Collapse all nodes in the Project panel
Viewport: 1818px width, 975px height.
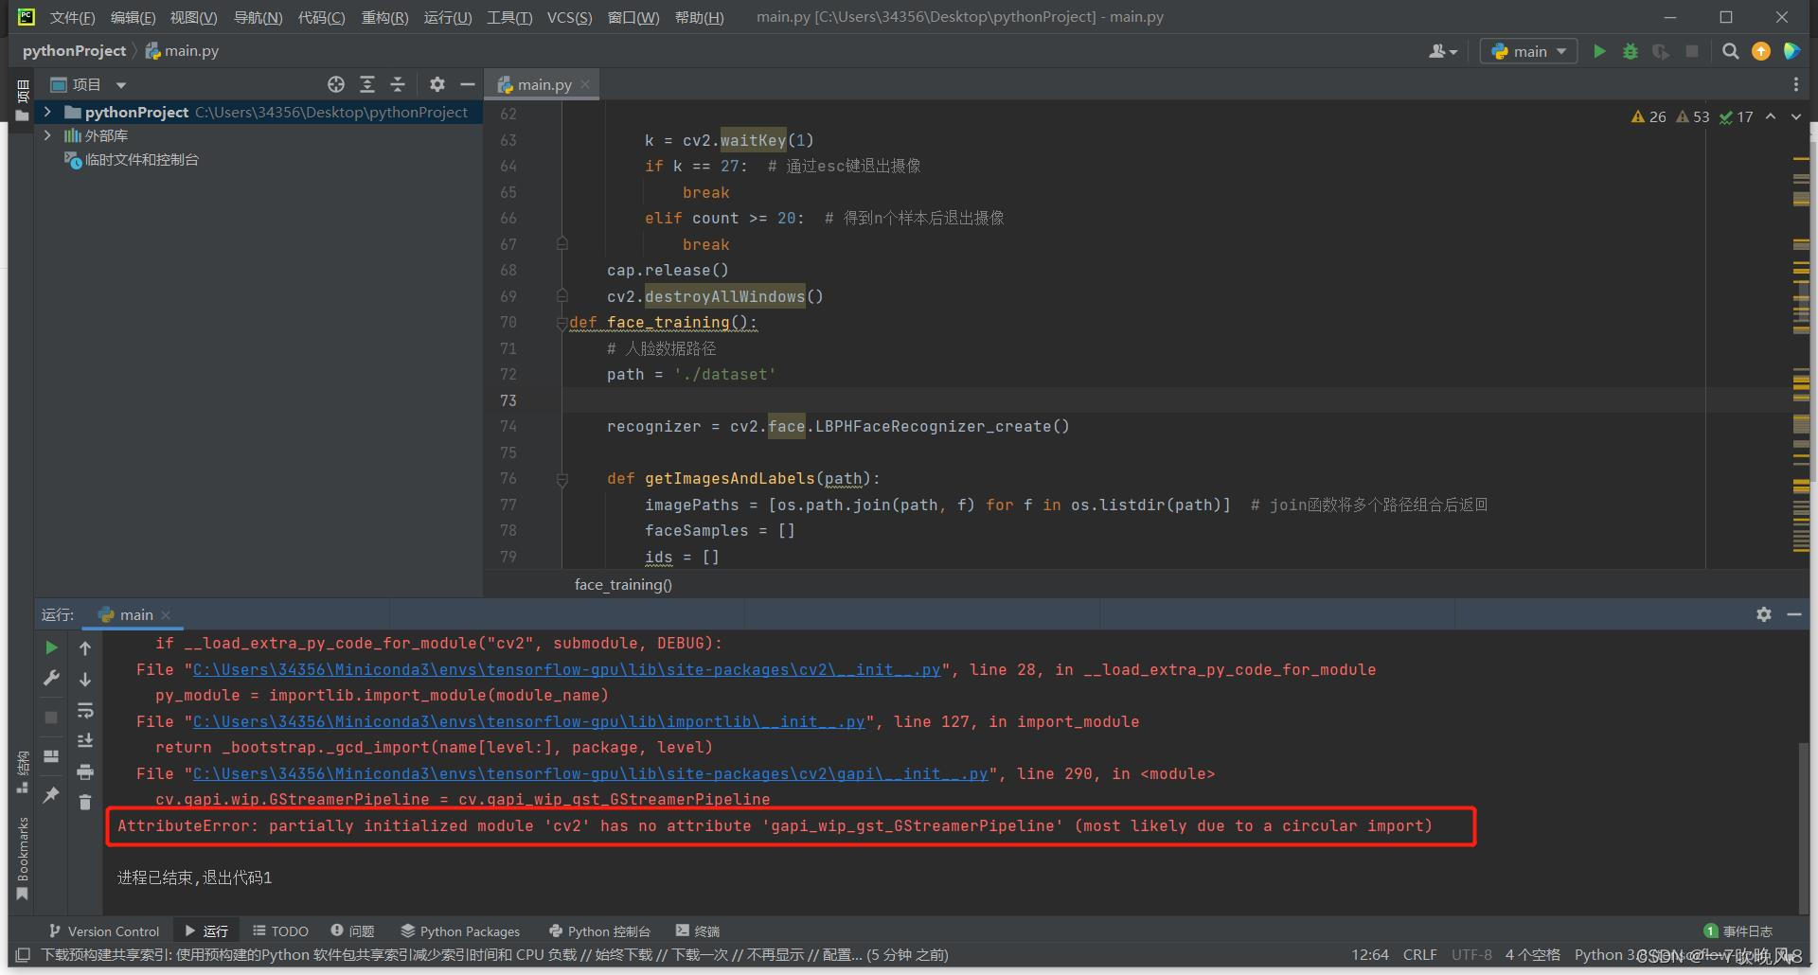(398, 84)
